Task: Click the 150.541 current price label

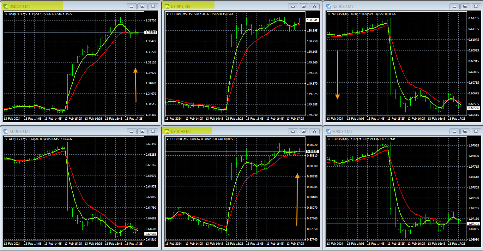Action: pos(312,20)
